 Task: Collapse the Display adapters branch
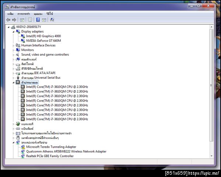click(14, 32)
